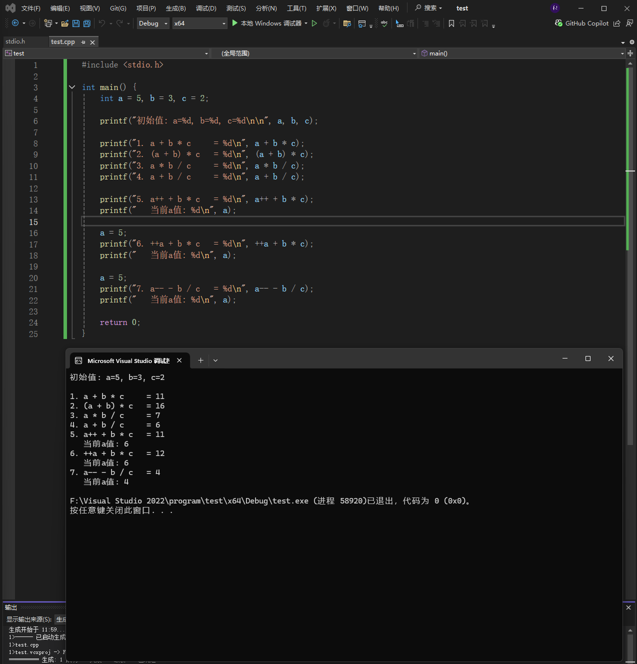Open the test project scope dropdown
Viewport: 637px width, 664px height.
point(106,53)
